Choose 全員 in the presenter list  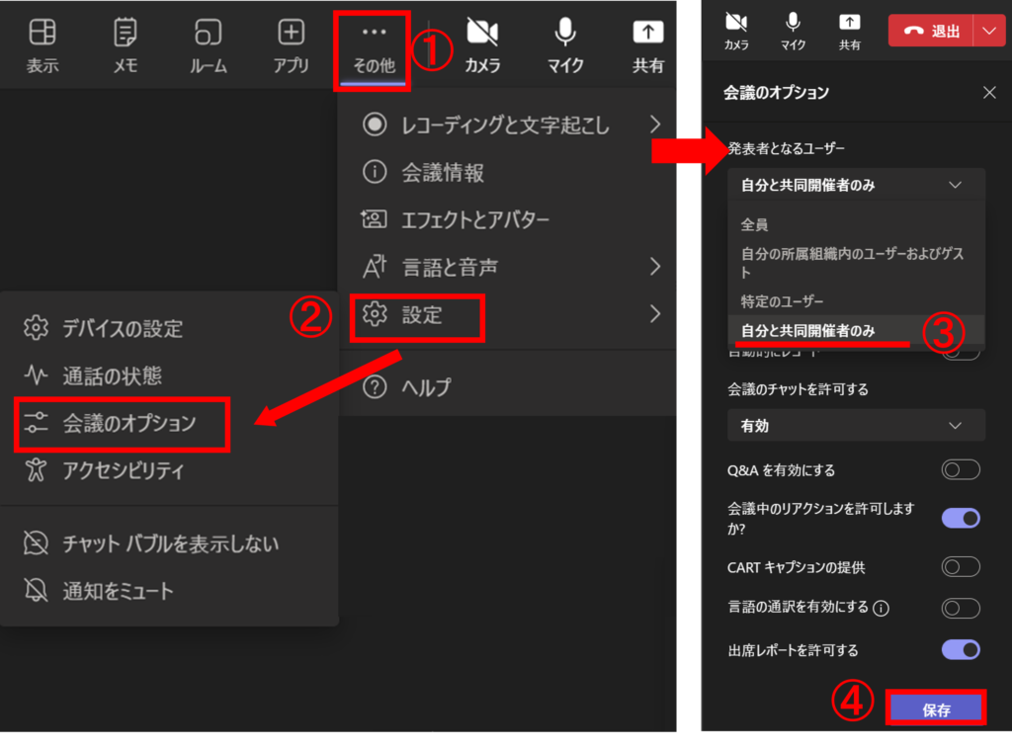(755, 225)
